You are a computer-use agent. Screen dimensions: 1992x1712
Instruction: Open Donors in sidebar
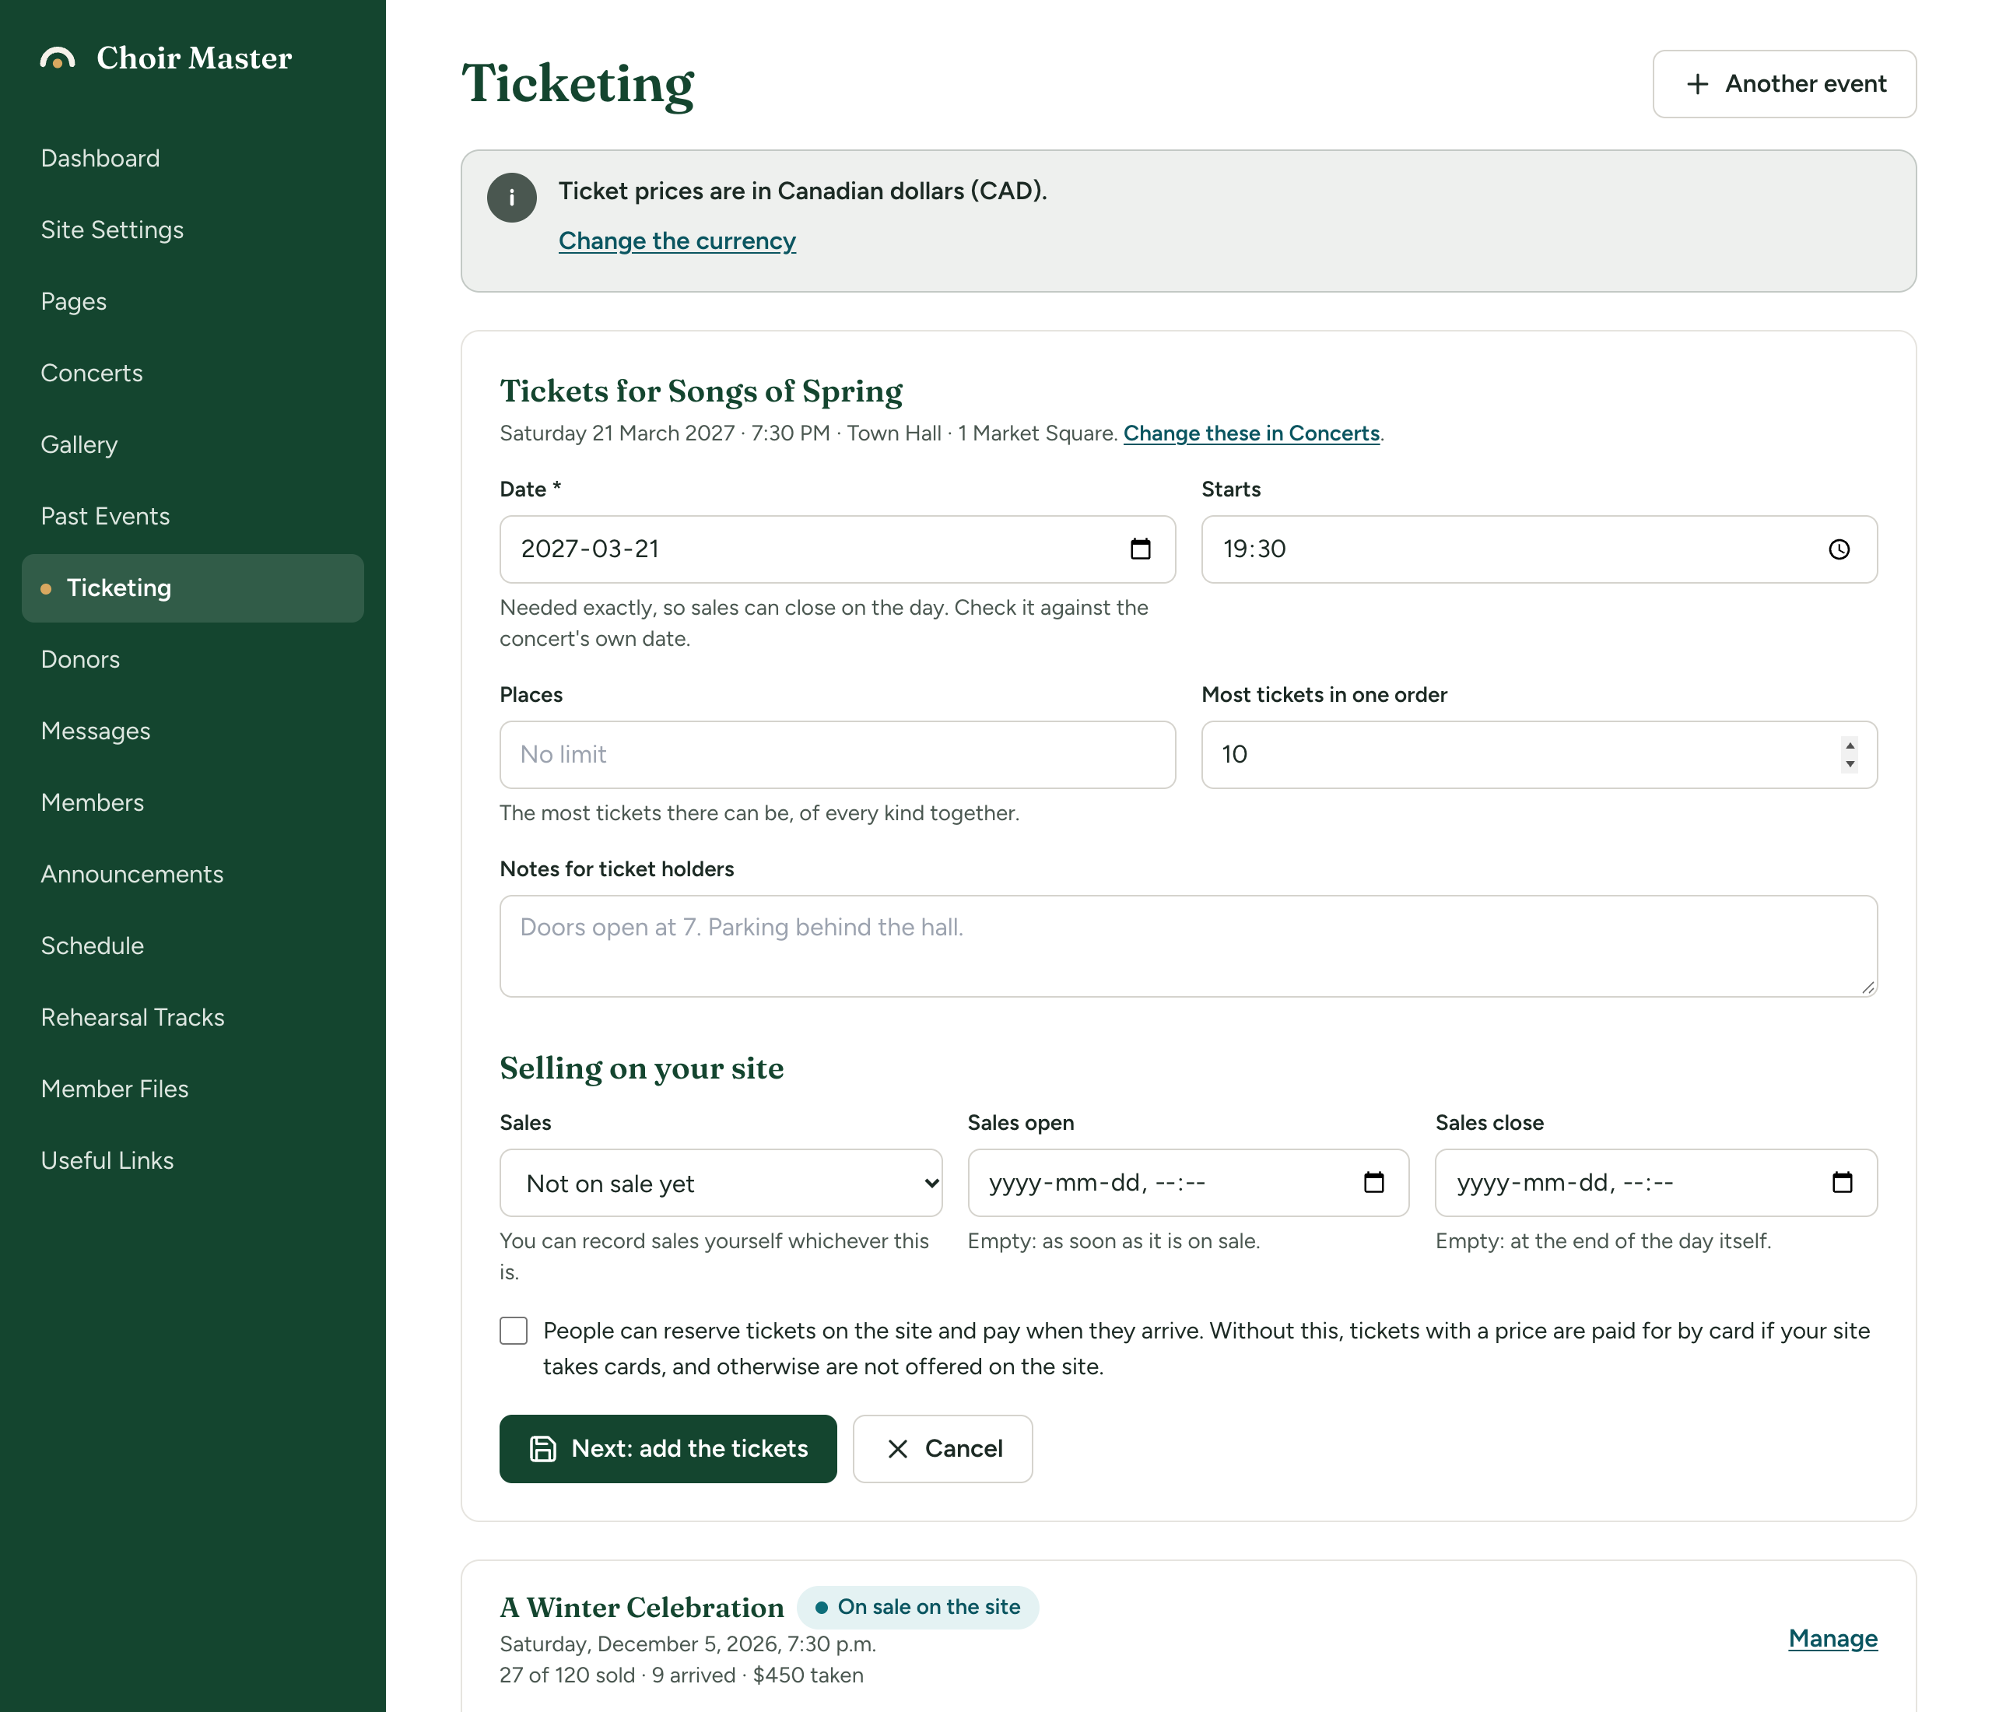tap(192, 659)
